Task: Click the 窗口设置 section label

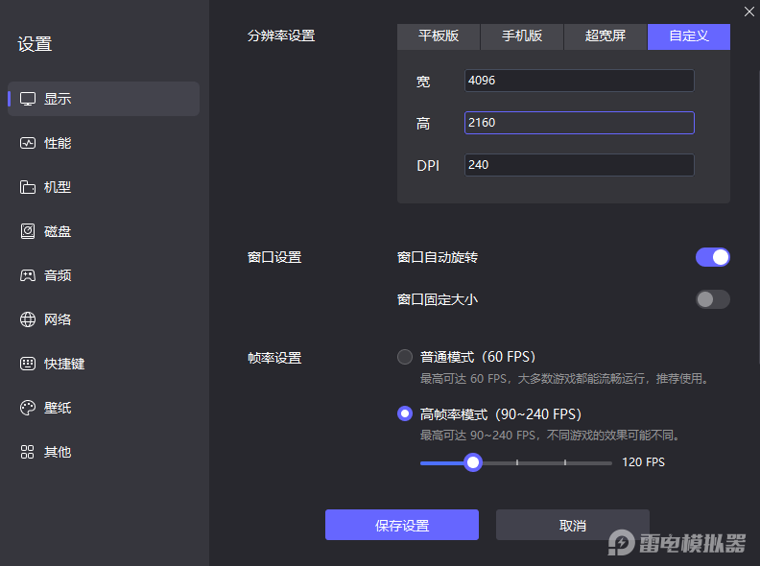Action: [274, 257]
